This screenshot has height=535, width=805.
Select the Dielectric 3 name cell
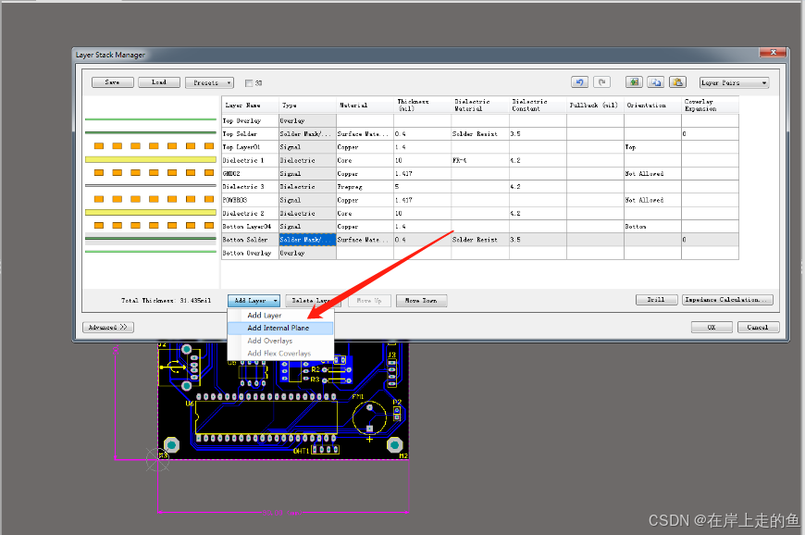pyautogui.click(x=250, y=187)
